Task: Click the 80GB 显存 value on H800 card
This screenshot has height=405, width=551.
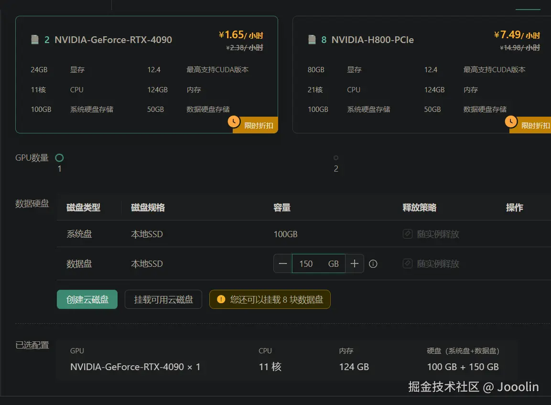Action: pyautogui.click(x=316, y=70)
